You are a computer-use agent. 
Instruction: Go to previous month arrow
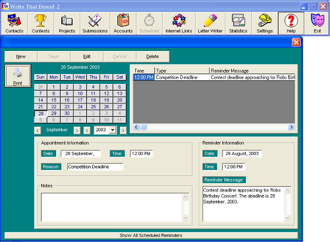(38, 130)
